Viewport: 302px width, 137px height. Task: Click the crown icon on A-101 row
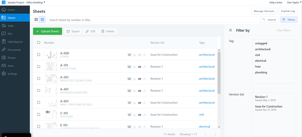pyautogui.click(x=140, y=67)
